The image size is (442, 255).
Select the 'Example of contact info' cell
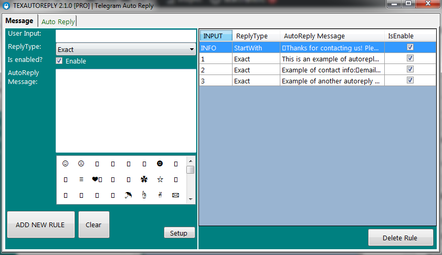click(332, 70)
